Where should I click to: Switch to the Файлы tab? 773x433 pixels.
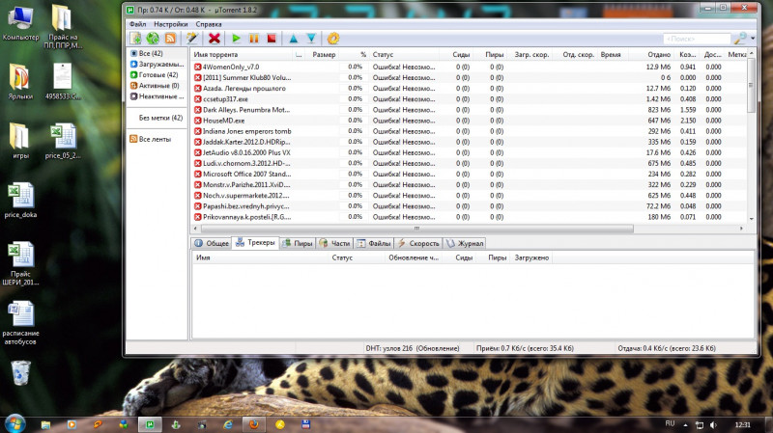click(x=374, y=243)
